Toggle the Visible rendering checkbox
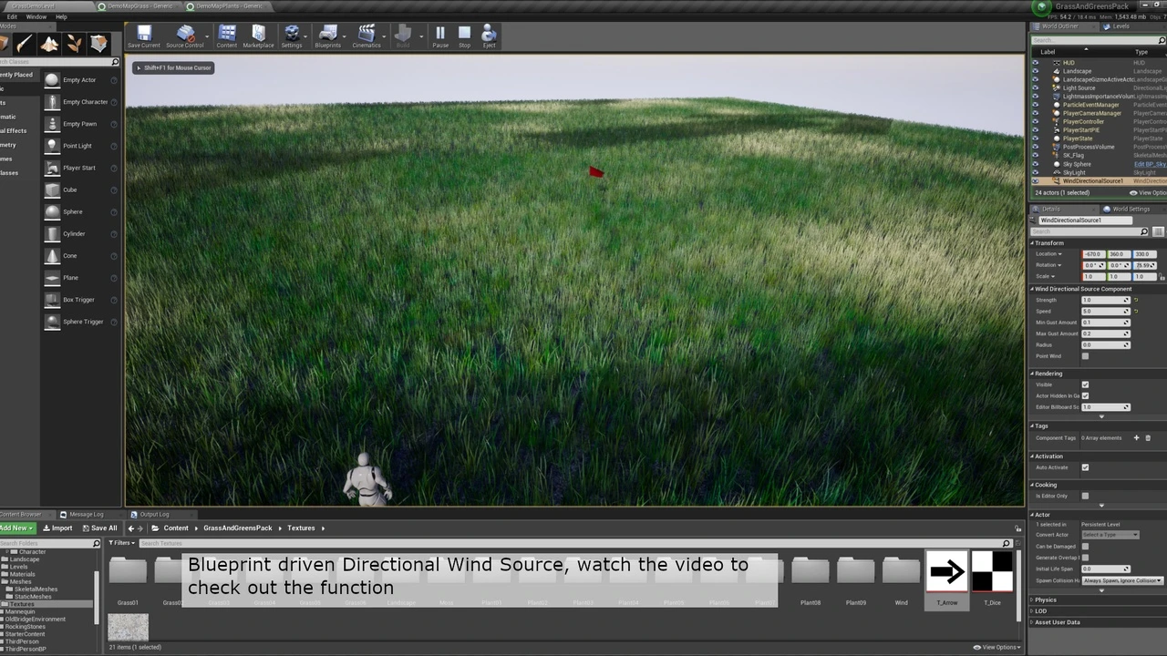Viewport: 1167px width, 656px height. 1085,384
